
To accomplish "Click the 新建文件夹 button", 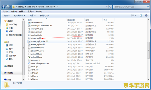I will pyautogui.click(x=45, y=15).
